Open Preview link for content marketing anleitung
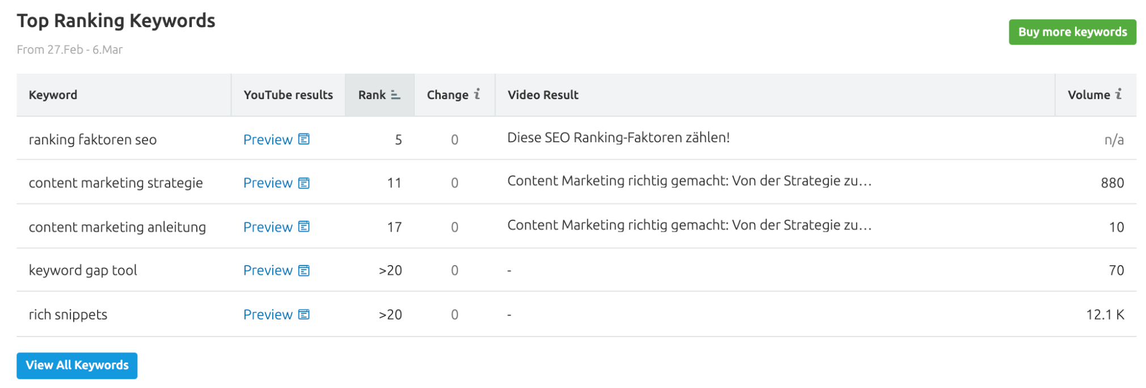The height and width of the screenshot is (388, 1146). (268, 227)
